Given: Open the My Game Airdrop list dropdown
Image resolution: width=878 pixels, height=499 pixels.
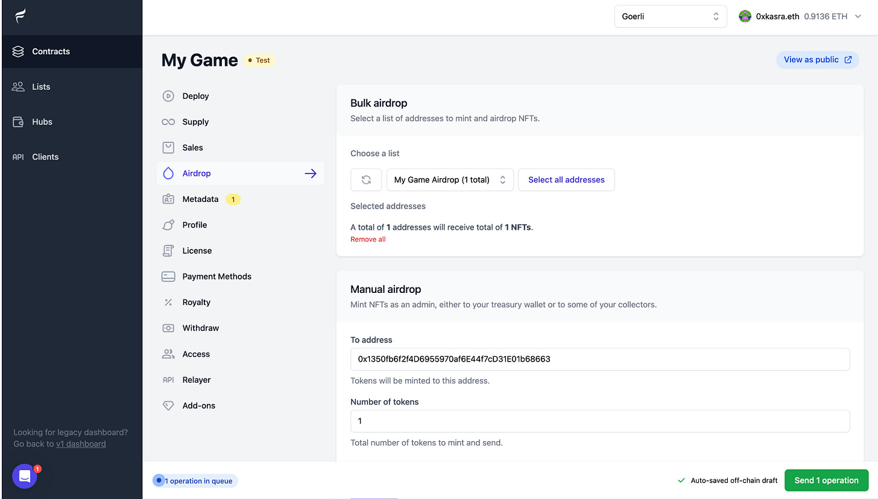Looking at the screenshot, I should 450,180.
